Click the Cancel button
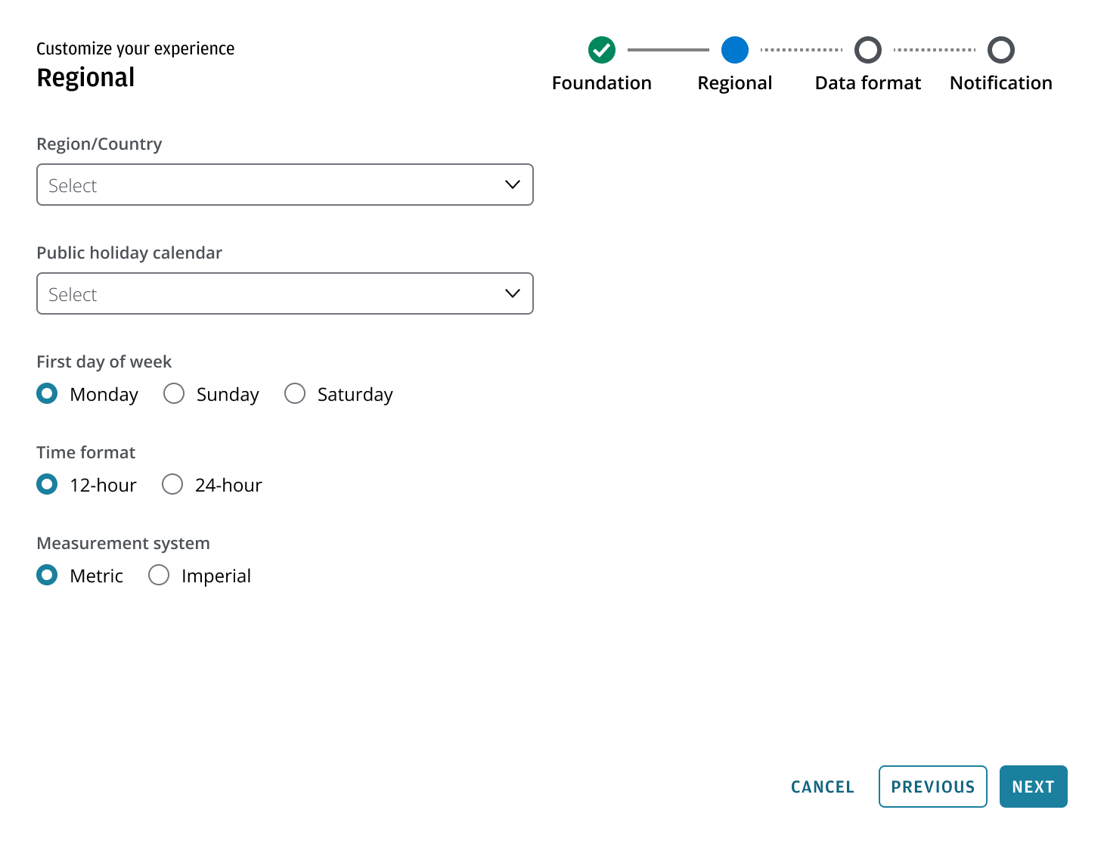 (x=823, y=787)
